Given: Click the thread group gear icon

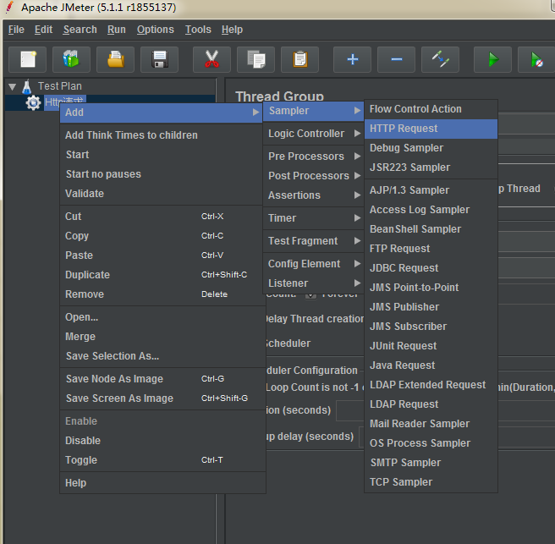Looking at the screenshot, I should pos(33,102).
